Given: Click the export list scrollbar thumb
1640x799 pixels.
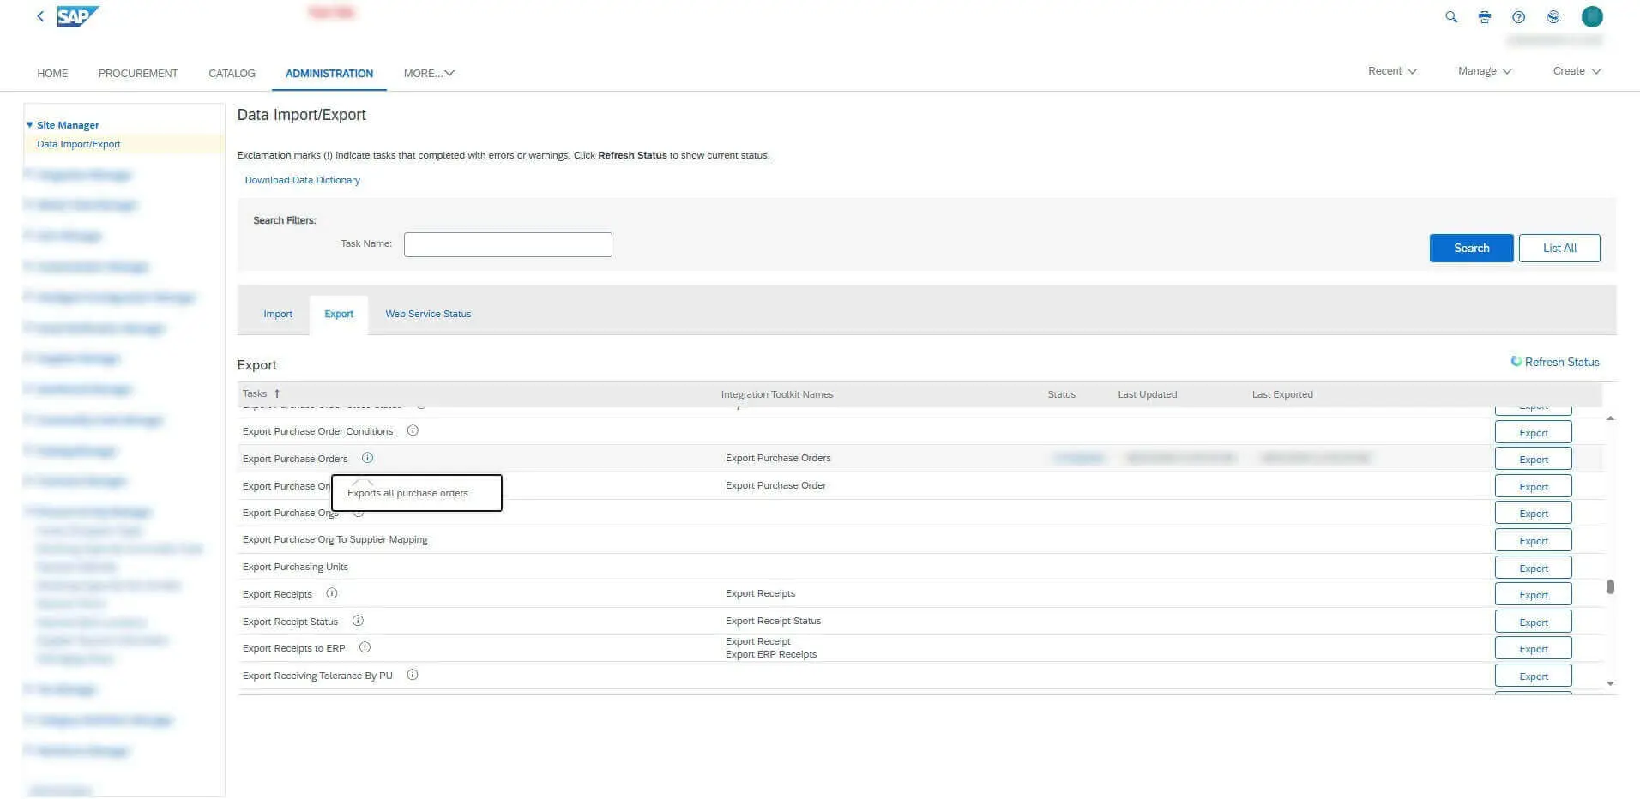Looking at the screenshot, I should 1610,587.
